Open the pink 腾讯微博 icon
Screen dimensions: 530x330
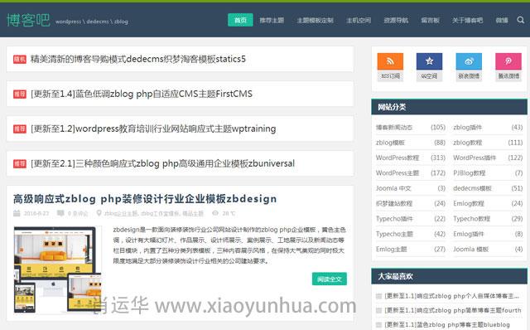[508, 61]
